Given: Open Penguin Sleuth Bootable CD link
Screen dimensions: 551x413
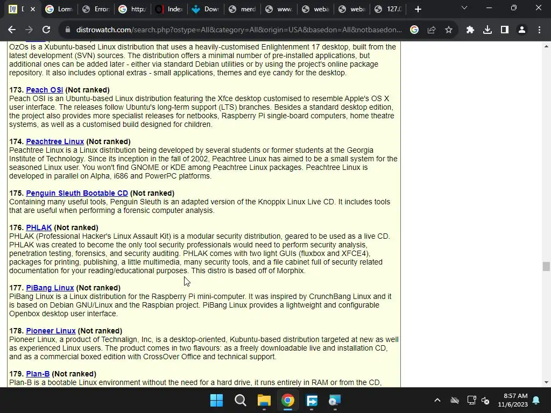Looking at the screenshot, I should [x=77, y=193].
